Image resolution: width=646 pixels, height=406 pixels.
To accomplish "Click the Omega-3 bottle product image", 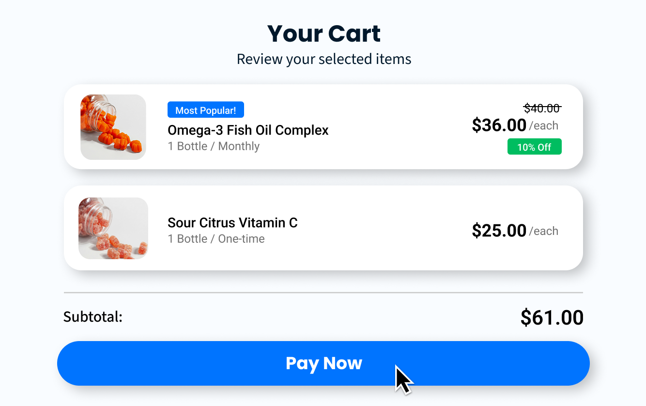I will click(x=113, y=126).
